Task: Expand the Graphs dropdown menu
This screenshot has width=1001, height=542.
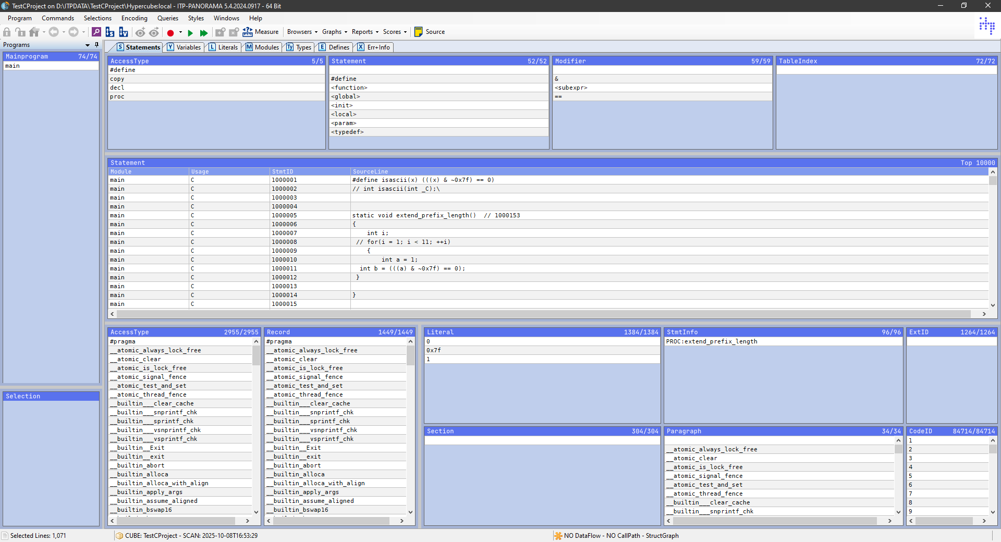Action: point(334,32)
